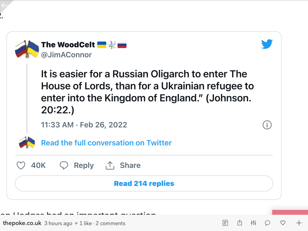Open The WoodCelt profile name

point(68,45)
